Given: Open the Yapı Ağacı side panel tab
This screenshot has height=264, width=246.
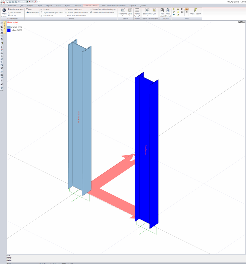Looking at the screenshot, I should pyautogui.click(x=5, y=27).
